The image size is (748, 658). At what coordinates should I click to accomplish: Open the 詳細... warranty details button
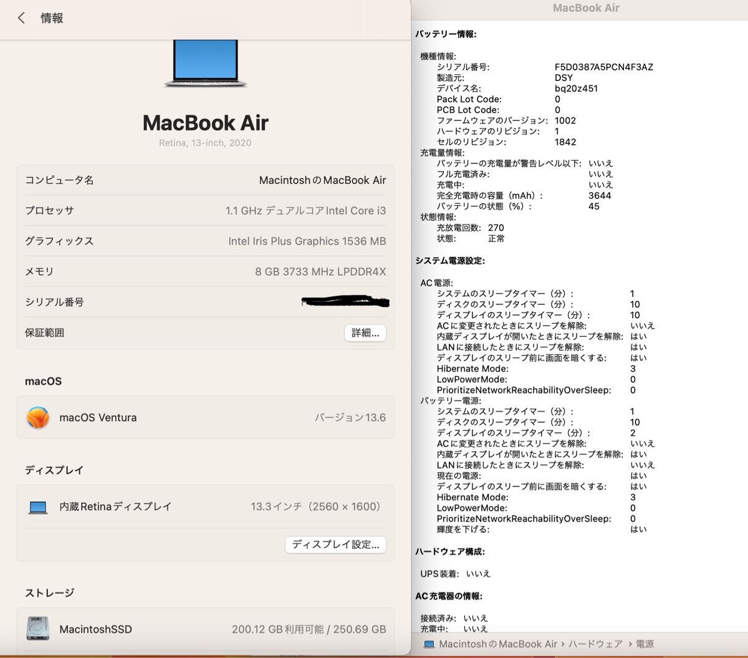[365, 332]
